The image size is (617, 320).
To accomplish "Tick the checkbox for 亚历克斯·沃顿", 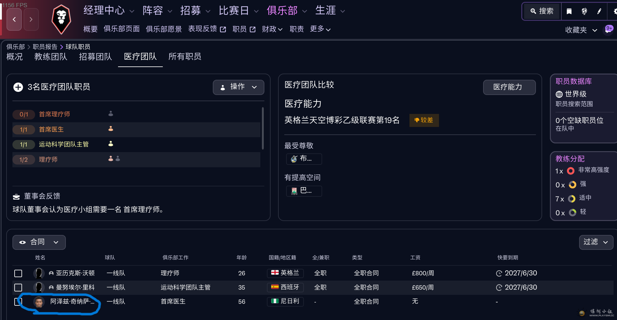I will click(18, 273).
